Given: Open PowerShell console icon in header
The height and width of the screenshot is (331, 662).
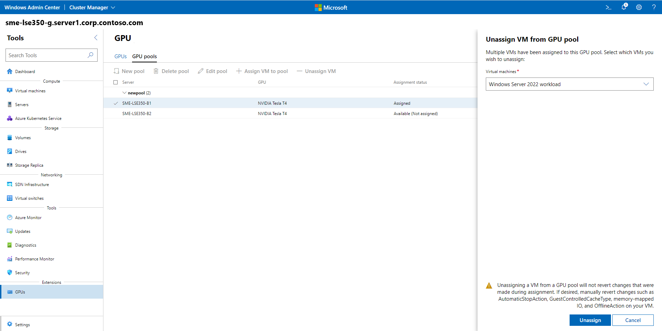Looking at the screenshot, I should pos(608,7).
